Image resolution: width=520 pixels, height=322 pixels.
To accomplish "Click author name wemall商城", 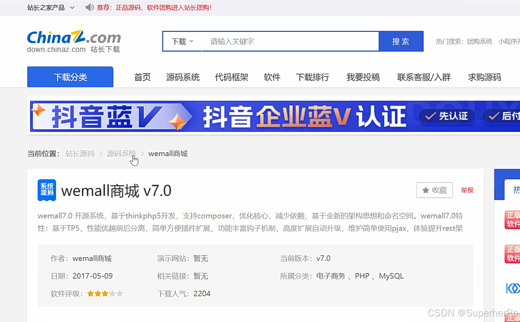I will (x=92, y=258).
